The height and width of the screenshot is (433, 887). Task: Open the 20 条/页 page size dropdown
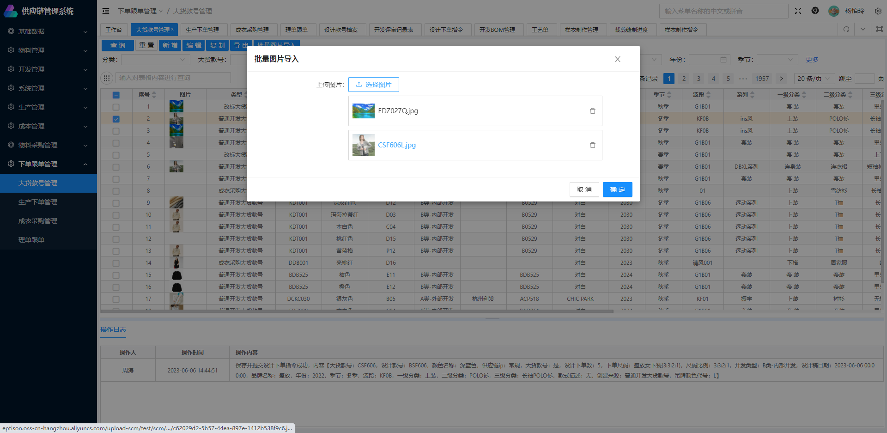(814, 79)
